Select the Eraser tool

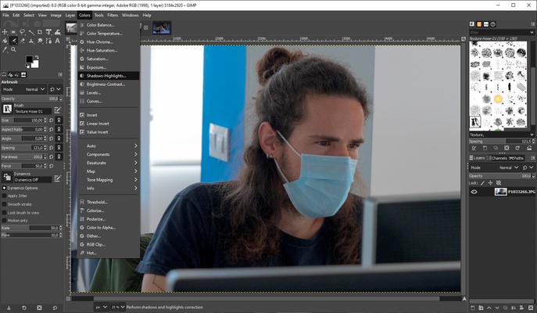click(x=22, y=41)
